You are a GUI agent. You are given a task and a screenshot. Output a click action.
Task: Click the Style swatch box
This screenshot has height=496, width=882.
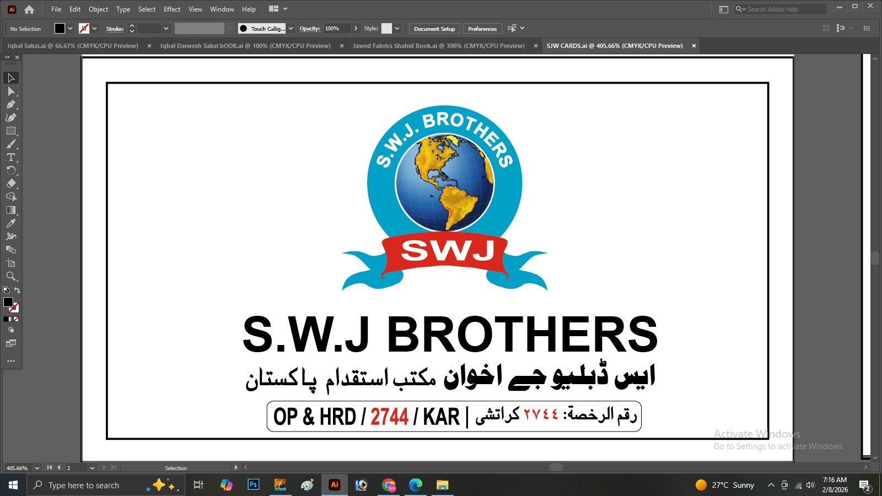[387, 29]
